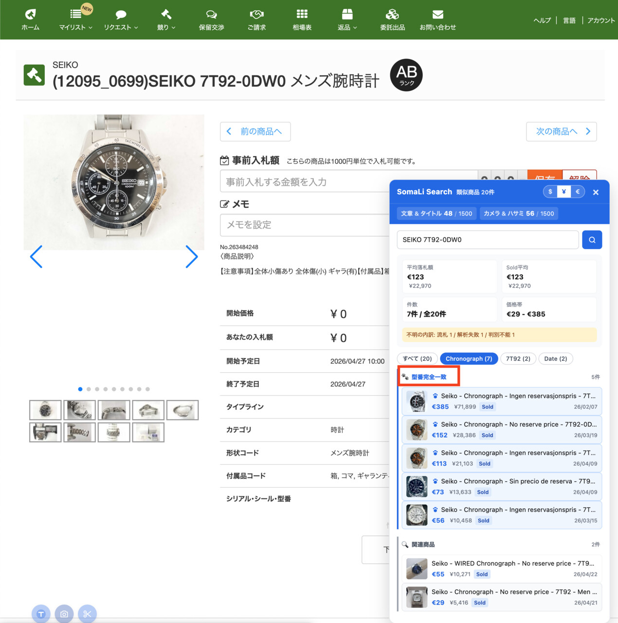Click the SEIKO 7T92-0DW0 search field
This screenshot has width=618, height=623.
click(488, 239)
